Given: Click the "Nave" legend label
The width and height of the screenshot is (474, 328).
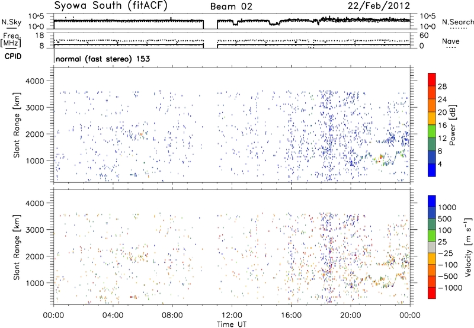Looking at the screenshot, I should point(450,41).
